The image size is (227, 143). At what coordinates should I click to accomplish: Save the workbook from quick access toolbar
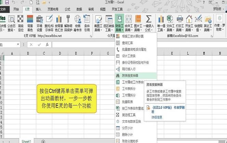click(x=7, y=2)
